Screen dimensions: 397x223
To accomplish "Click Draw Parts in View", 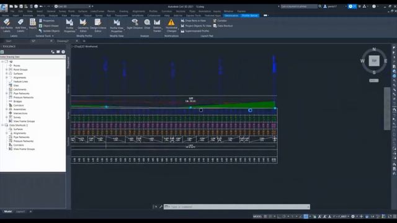I will pos(193,20).
